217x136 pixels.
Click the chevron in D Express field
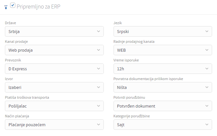[99, 69]
